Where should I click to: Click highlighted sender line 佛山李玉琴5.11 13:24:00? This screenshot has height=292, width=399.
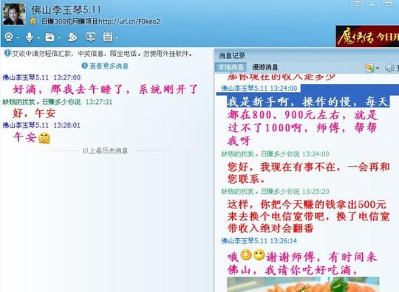coord(259,88)
